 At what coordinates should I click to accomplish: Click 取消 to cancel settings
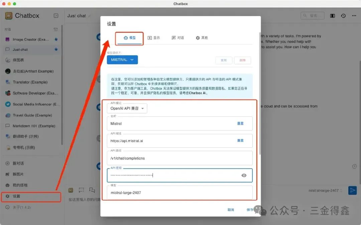tap(231, 210)
